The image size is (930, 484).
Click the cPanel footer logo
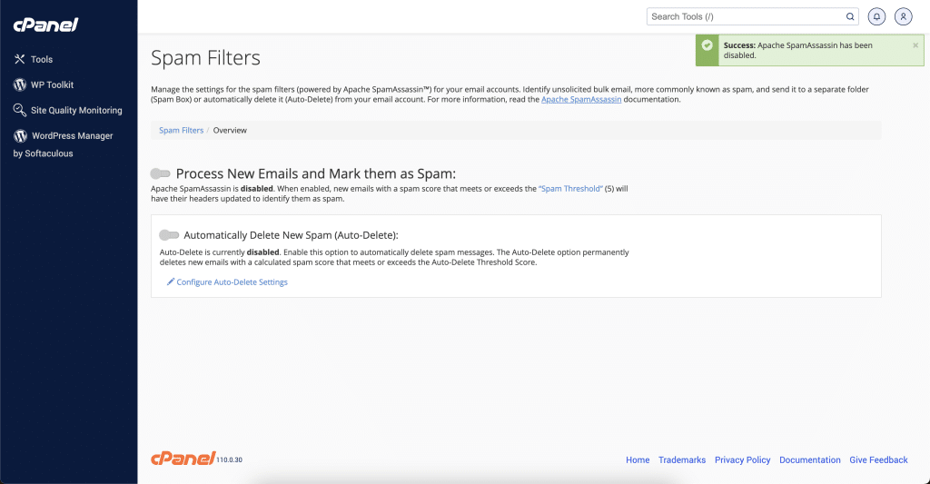coord(183,459)
